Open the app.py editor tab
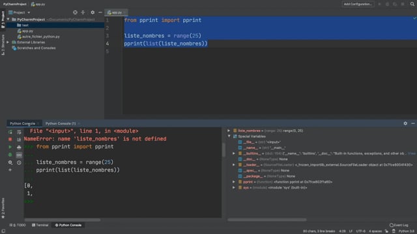The width and height of the screenshot is (417, 234). pyautogui.click(x=117, y=12)
